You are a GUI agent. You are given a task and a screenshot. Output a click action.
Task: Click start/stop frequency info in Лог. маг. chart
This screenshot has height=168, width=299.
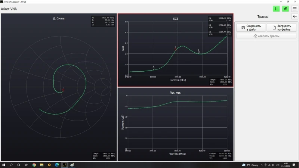coord(220,156)
